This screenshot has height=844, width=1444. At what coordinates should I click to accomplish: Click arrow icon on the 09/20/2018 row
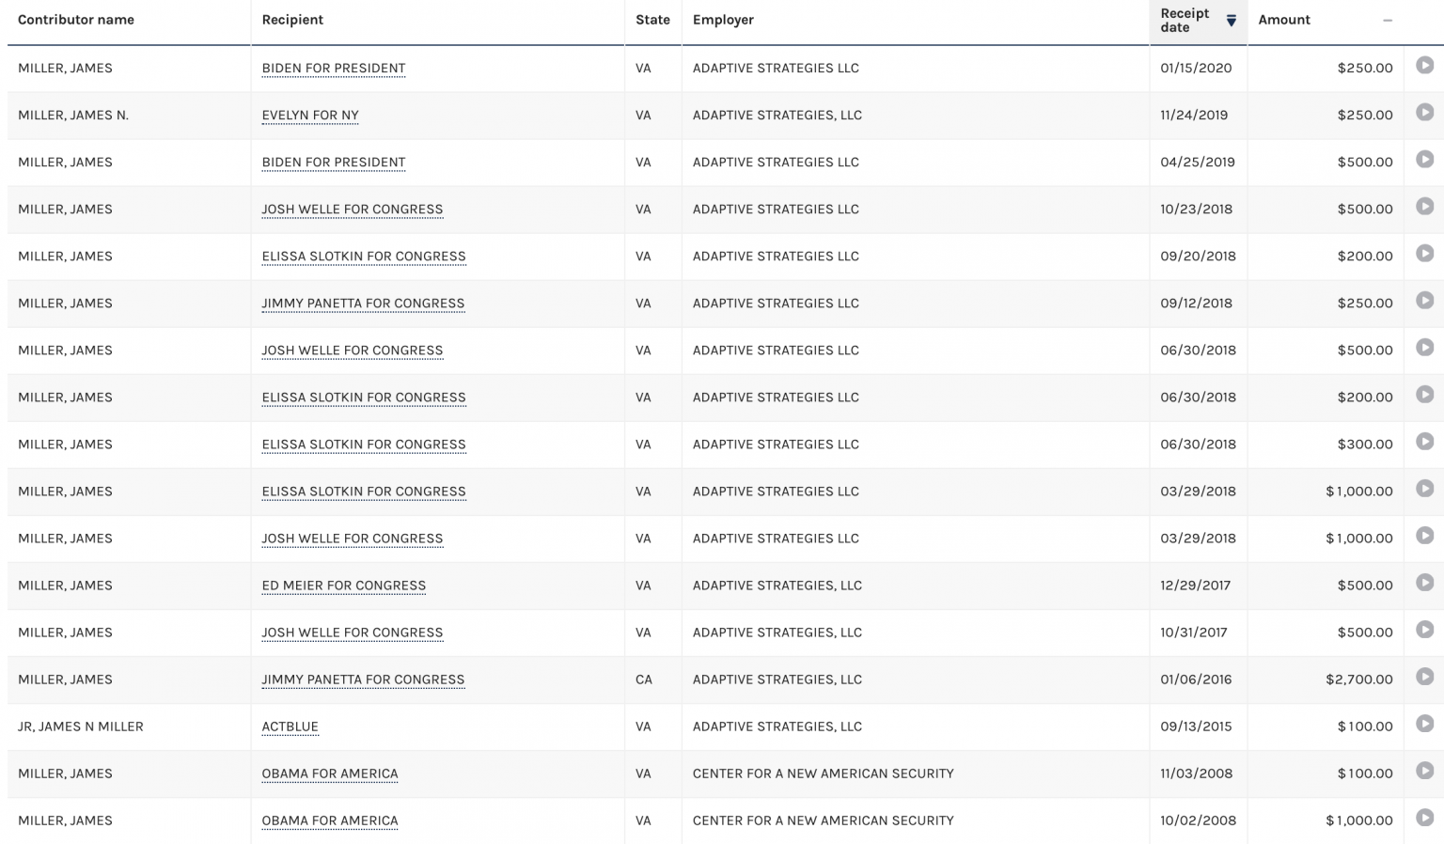tap(1424, 254)
